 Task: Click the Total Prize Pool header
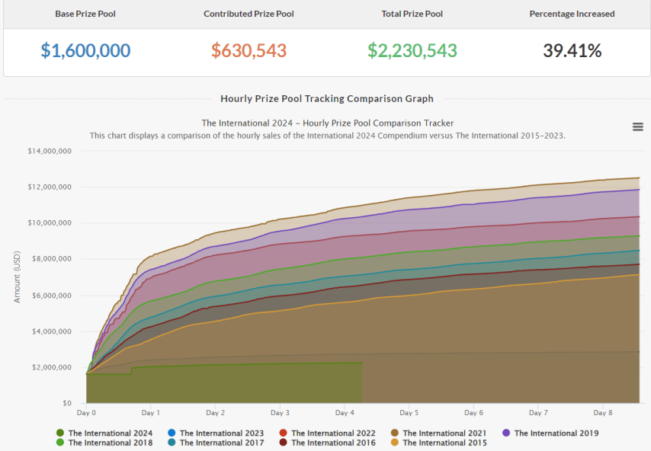412,14
